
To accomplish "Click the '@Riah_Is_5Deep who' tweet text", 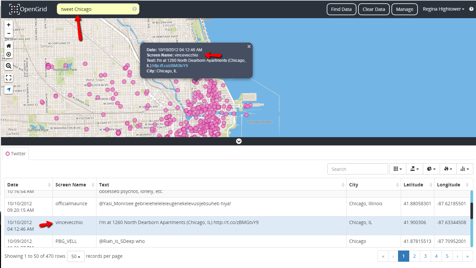I will coord(122,241).
